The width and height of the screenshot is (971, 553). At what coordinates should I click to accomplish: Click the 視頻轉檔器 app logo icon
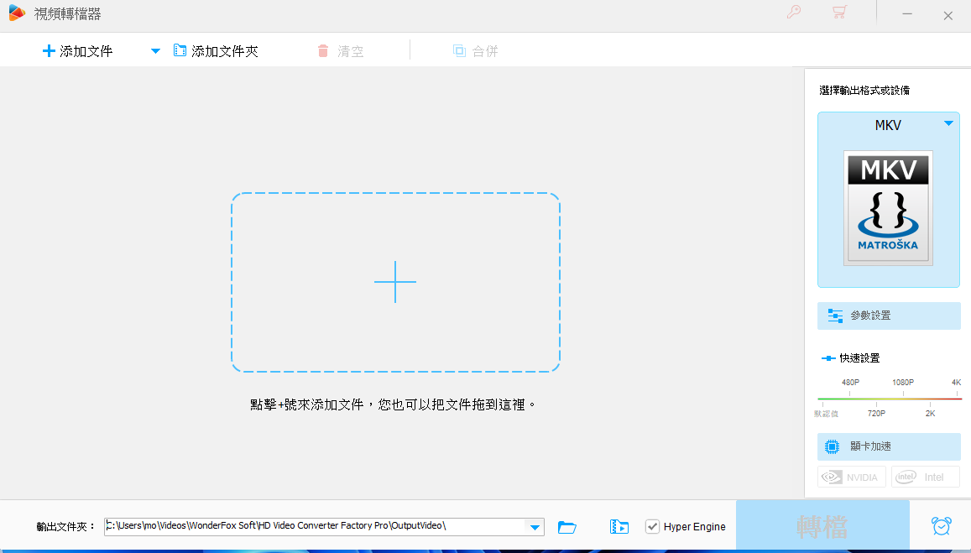pyautogui.click(x=17, y=13)
